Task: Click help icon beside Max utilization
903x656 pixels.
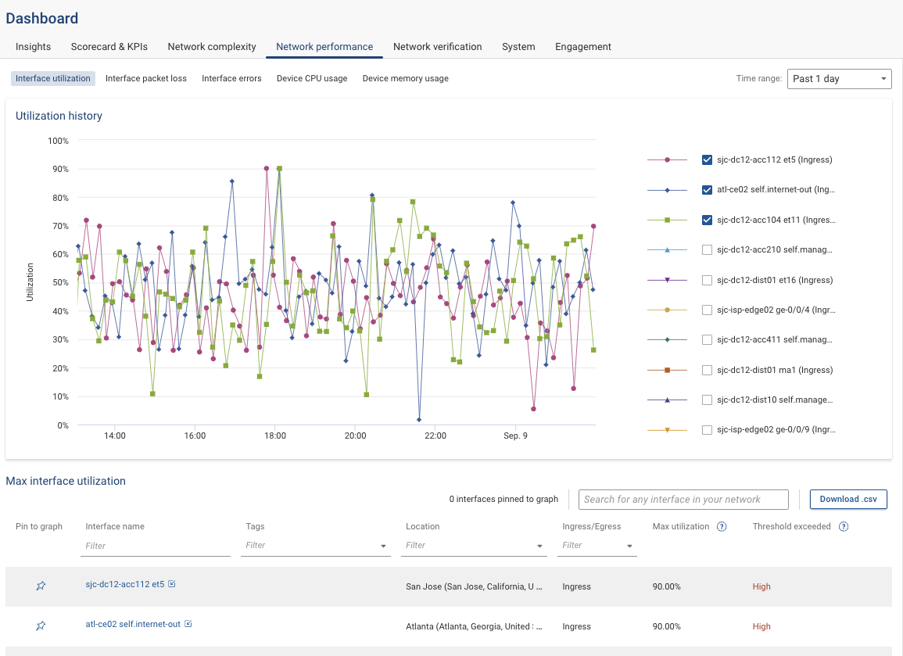Action: coord(722,527)
